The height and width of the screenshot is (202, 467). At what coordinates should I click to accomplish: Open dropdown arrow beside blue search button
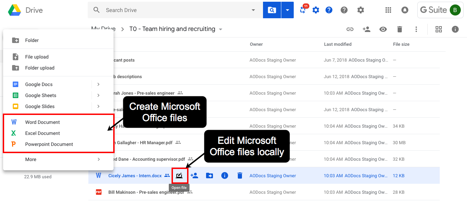pyautogui.click(x=288, y=10)
